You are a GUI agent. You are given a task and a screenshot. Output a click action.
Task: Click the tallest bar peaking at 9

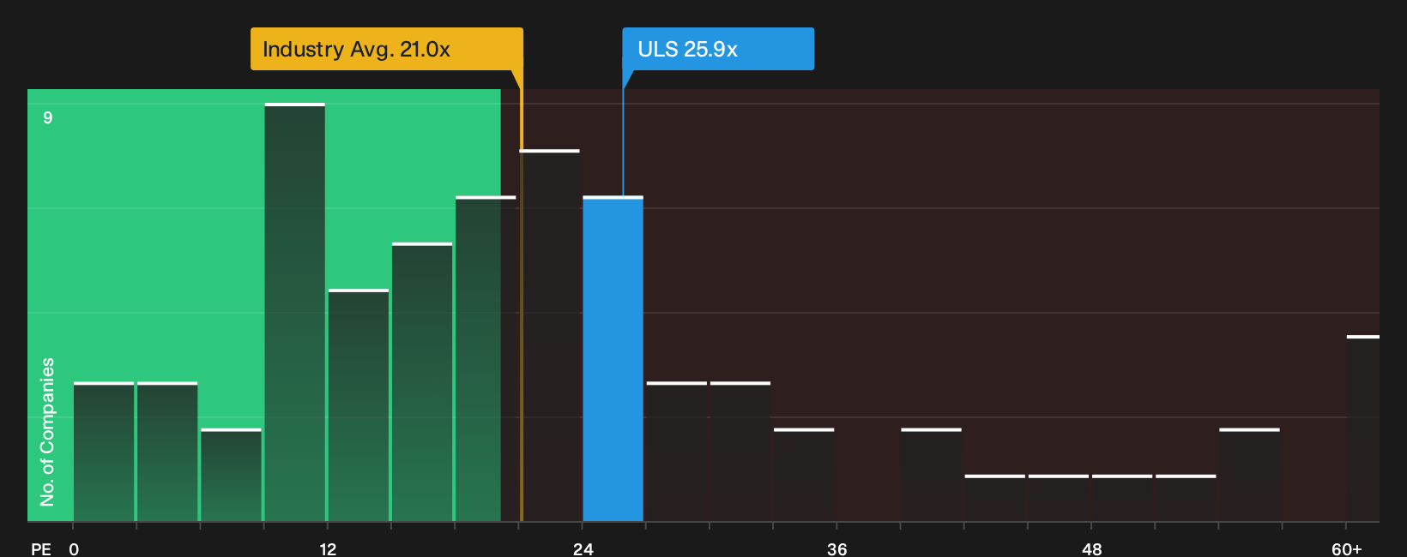294,313
